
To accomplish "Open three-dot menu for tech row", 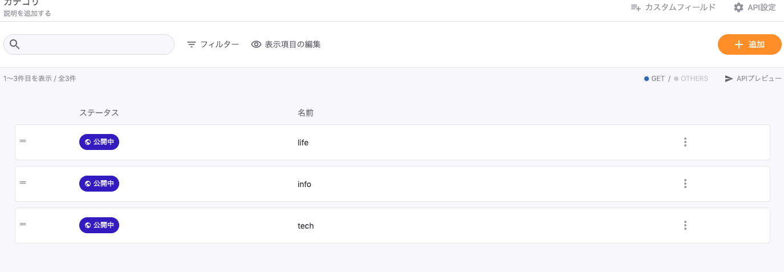I will [x=685, y=225].
